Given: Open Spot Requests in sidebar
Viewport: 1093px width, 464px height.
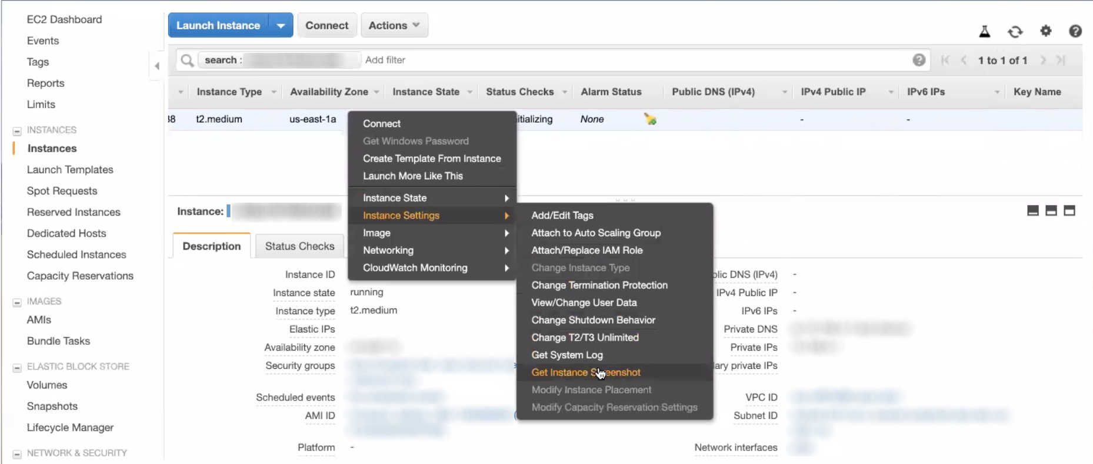Looking at the screenshot, I should tap(62, 191).
